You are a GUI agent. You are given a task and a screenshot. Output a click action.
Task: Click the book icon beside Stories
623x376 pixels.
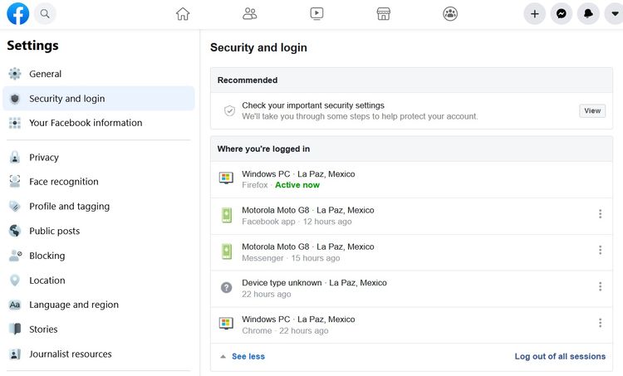(15, 330)
